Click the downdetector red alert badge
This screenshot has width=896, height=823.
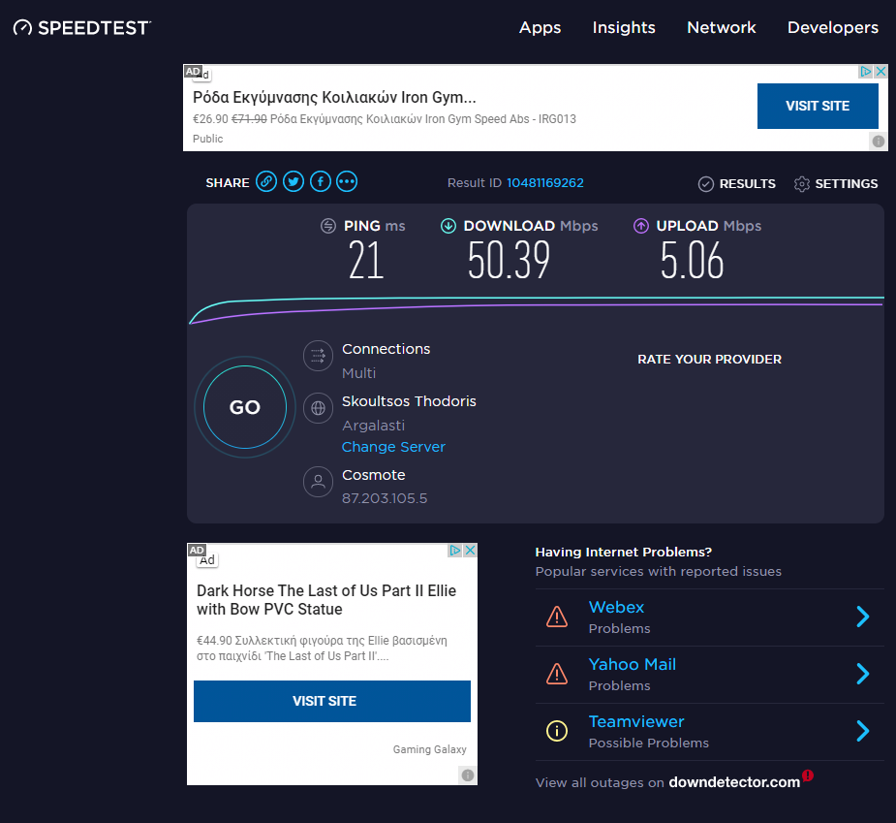coord(808,775)
